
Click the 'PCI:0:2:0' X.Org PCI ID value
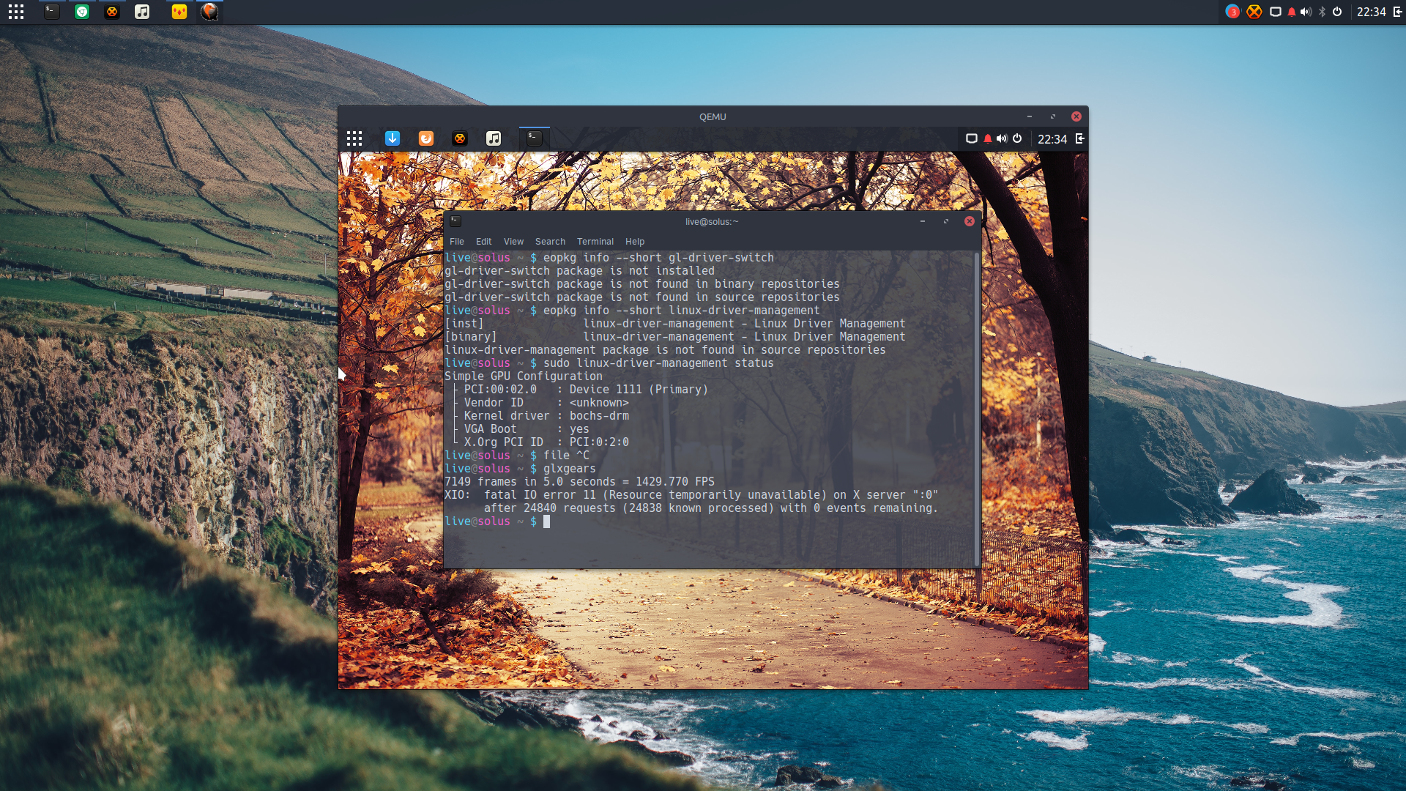pos(599,442)
